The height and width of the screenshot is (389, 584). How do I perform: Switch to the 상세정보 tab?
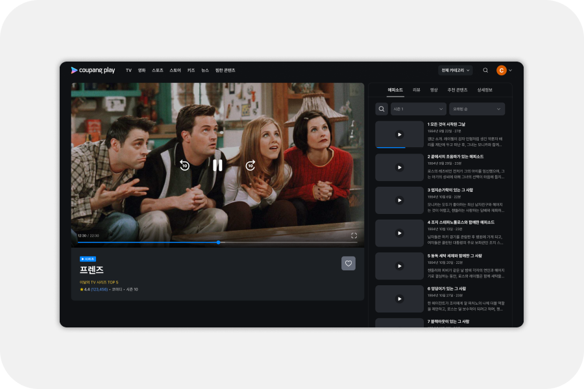[x=485, y=90]
